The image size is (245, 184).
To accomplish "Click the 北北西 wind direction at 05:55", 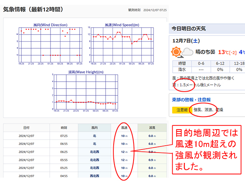I will tap(94, 160).
